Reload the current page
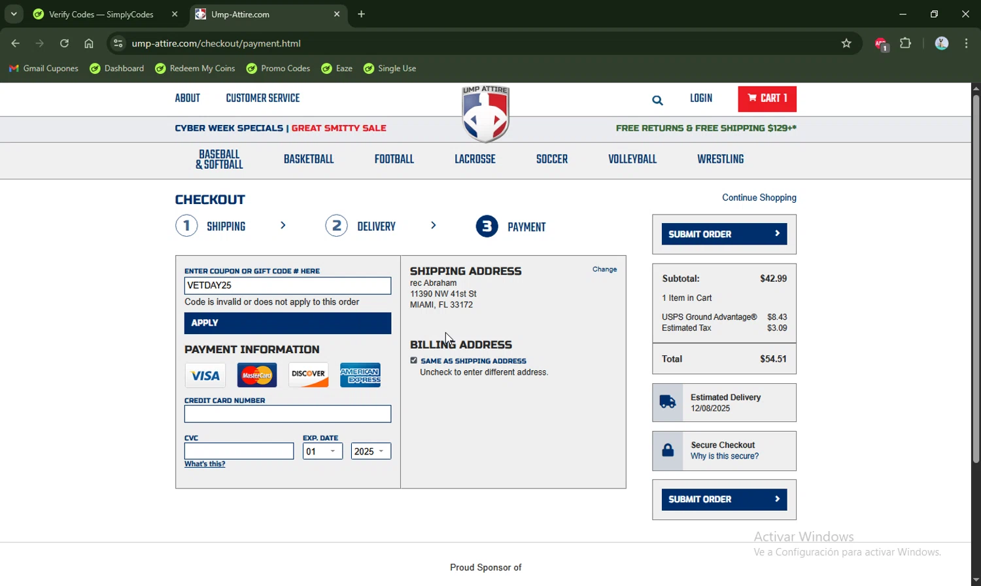Viewport: 981px width, 586px height. pos(64,44)
